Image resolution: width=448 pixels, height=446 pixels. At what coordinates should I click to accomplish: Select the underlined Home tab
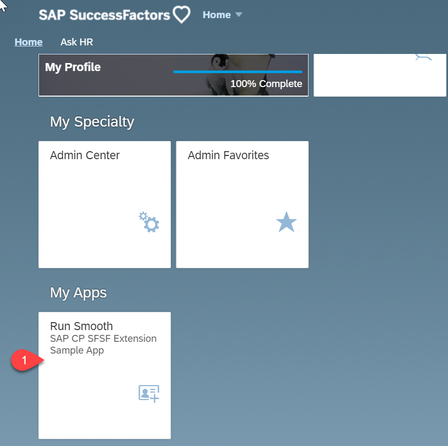29,42
